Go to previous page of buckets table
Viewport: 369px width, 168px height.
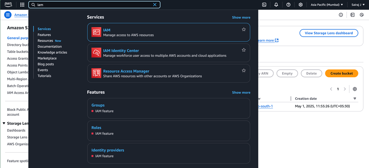pos(331,89)
